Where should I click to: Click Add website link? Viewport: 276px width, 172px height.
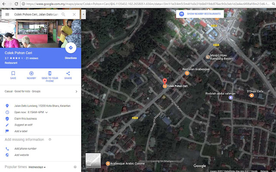point(22,155)
